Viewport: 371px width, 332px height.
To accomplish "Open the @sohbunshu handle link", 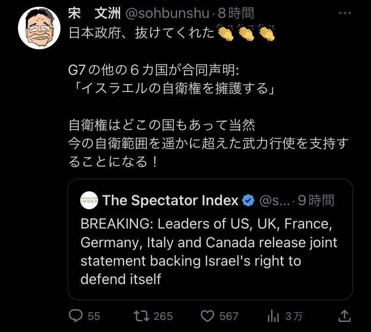I will pyautogui.click(x=167, y=14).
